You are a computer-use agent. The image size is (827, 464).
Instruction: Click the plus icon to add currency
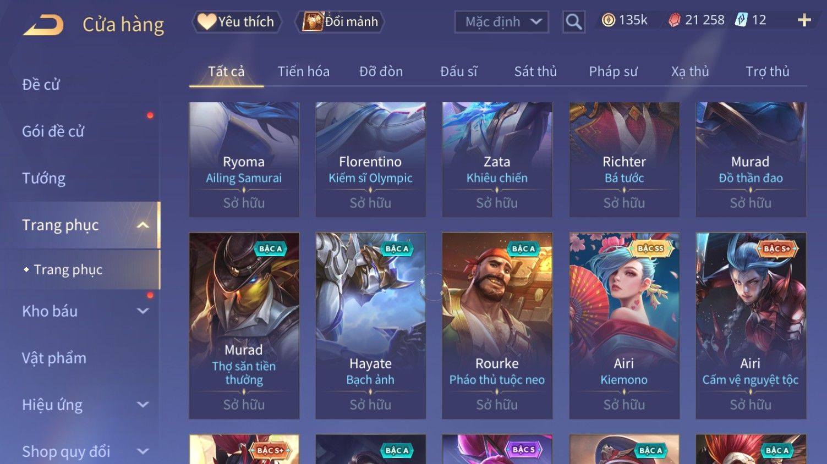click(x=804, y=20)
